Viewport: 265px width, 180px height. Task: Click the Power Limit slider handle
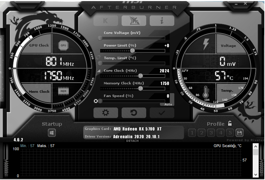[x=132, y=50]
